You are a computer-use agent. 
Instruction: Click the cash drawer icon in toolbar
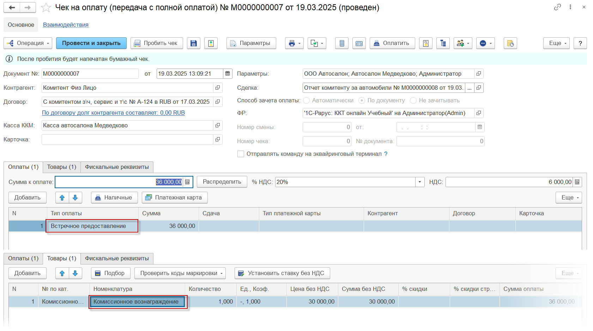[x=359, y=43]
